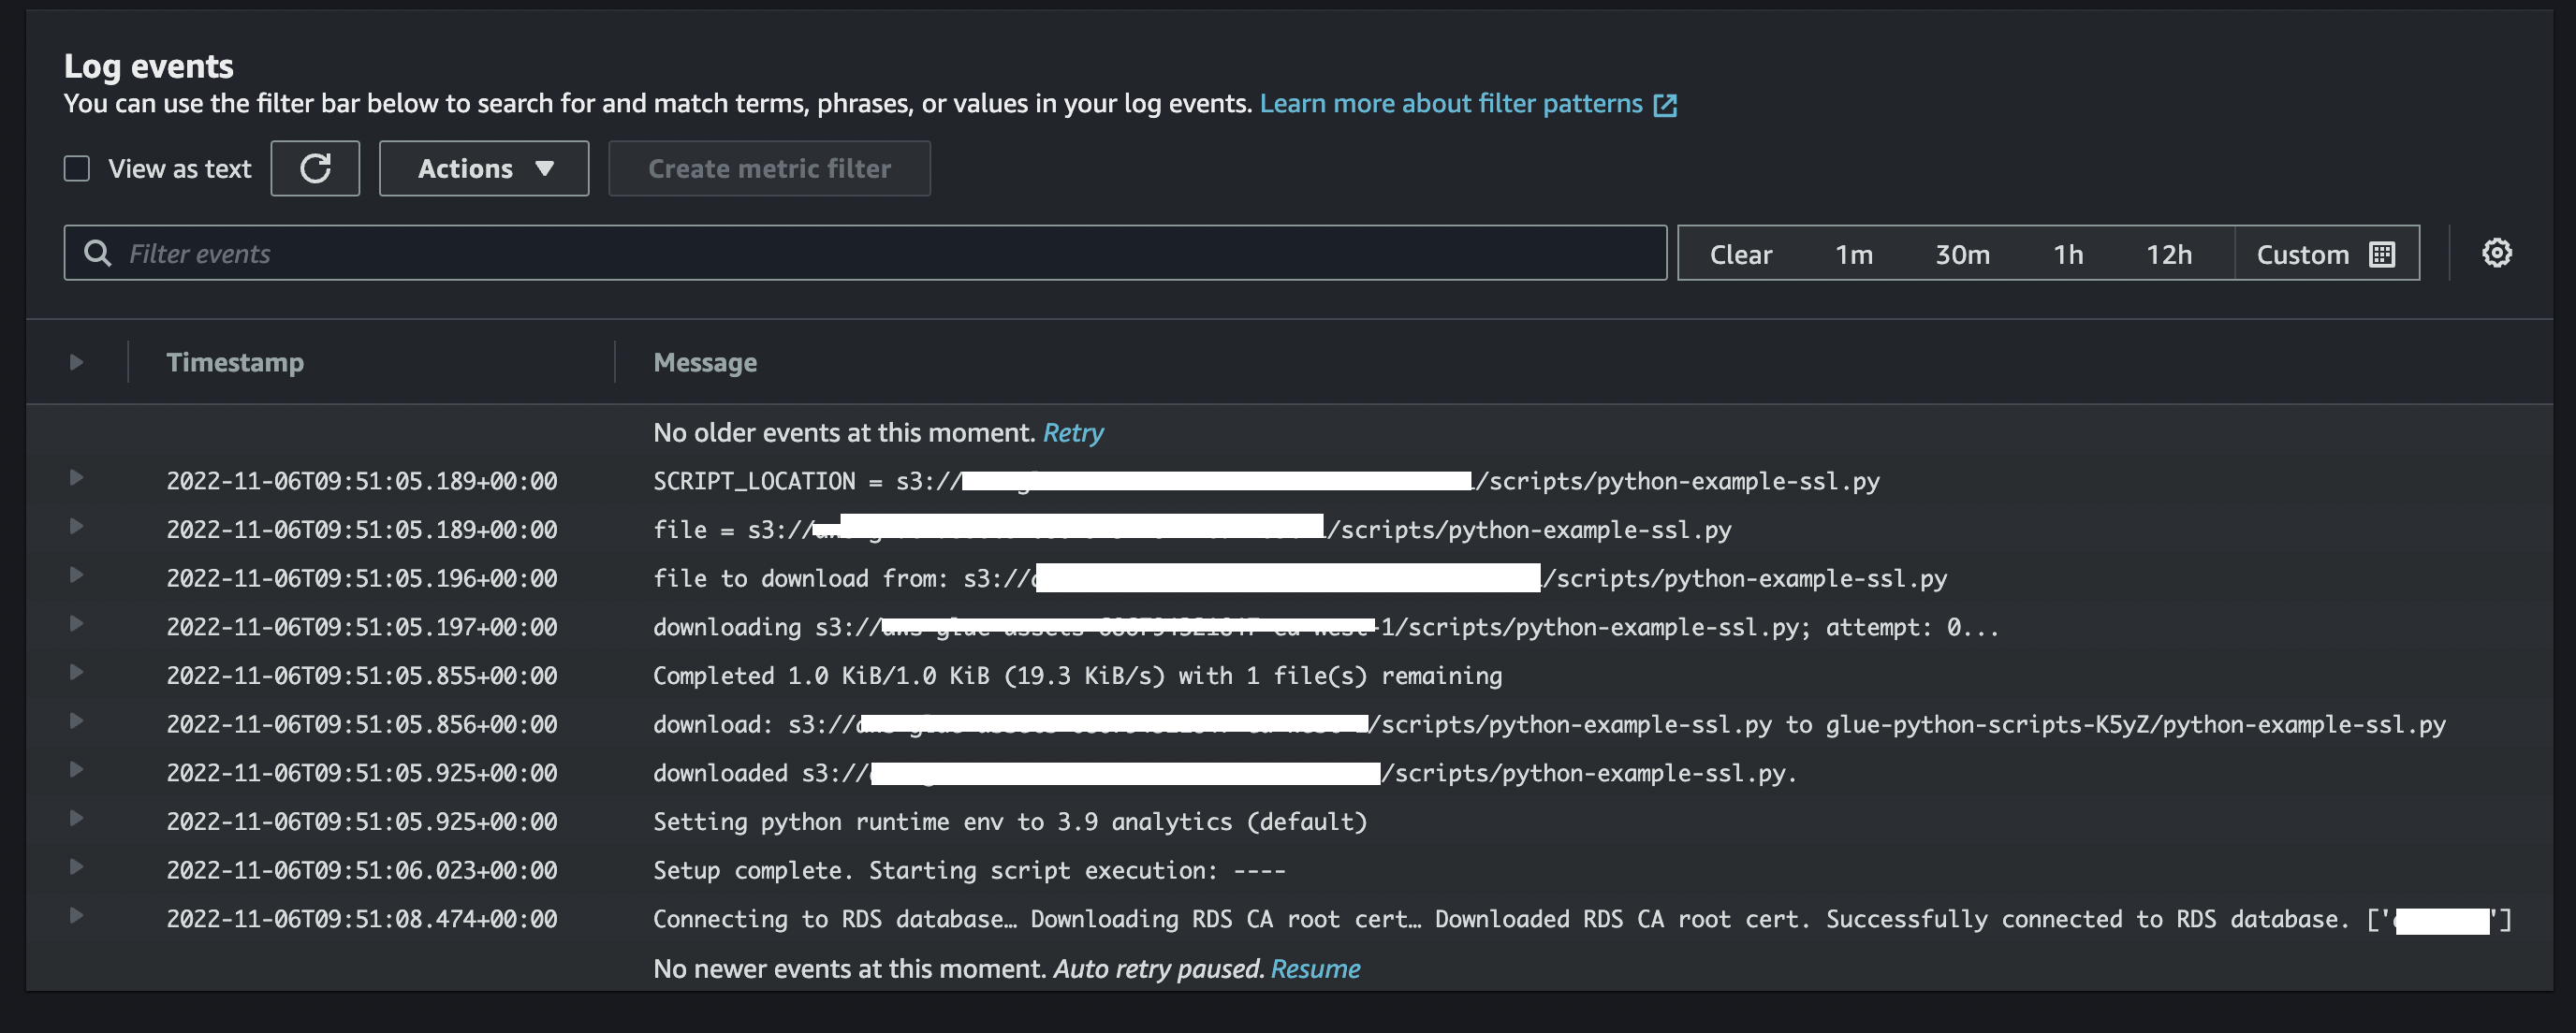Viewport: 2576px width, 1033px height.
Task: Click Clear time range filter
Action: point(1740,254)
